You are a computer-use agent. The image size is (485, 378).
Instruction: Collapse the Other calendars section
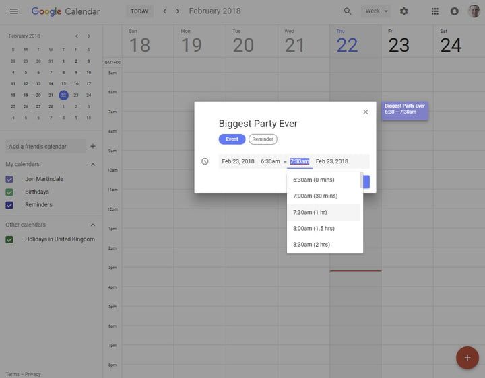[93, 225]
